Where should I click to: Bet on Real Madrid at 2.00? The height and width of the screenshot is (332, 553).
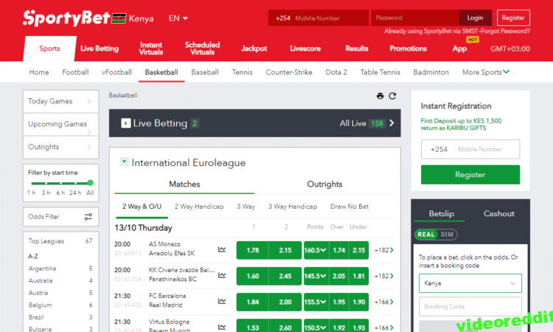(285, 302)
